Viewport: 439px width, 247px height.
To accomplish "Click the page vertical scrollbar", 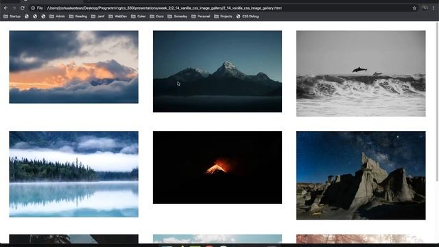I will point(437,102).
